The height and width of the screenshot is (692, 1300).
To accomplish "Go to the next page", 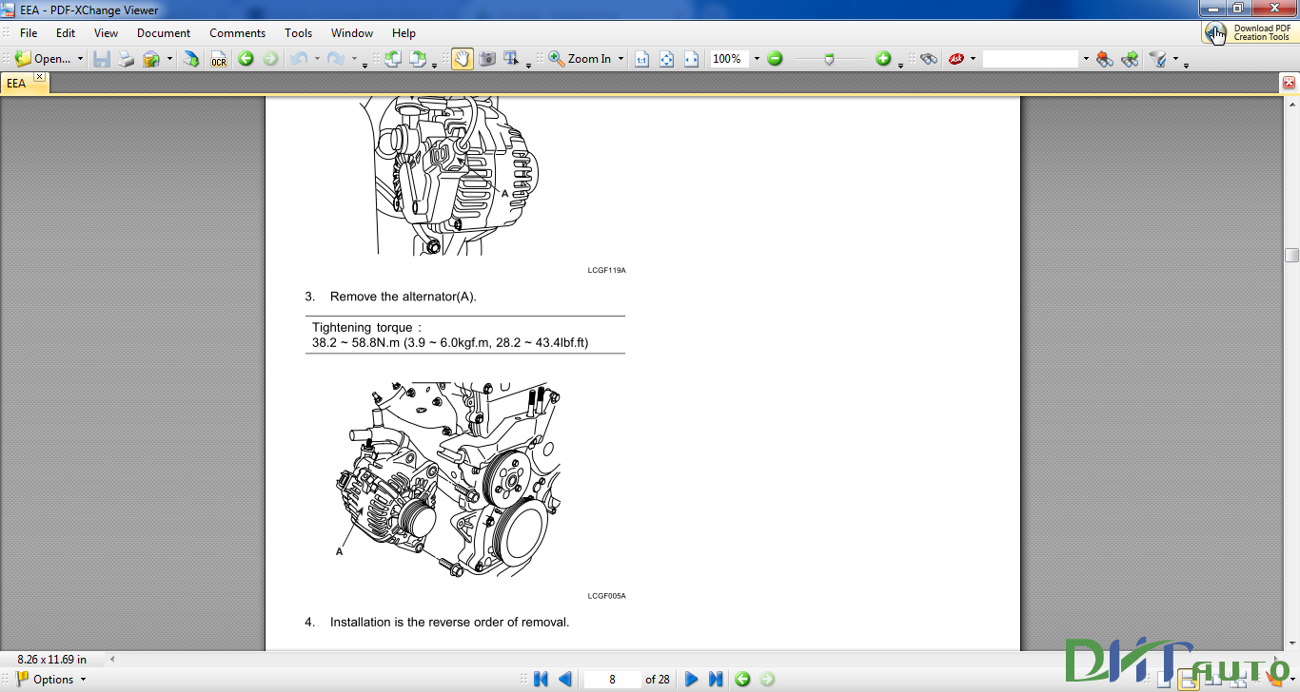I will 692,679.
